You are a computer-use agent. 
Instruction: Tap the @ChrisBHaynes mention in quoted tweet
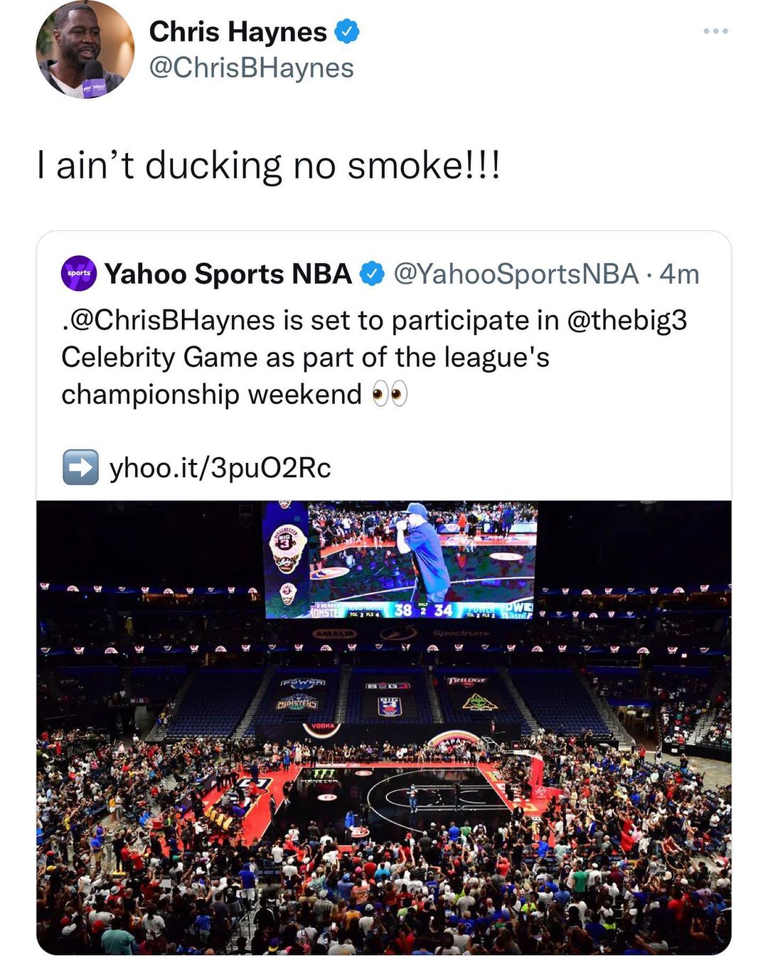coord(171,320)
